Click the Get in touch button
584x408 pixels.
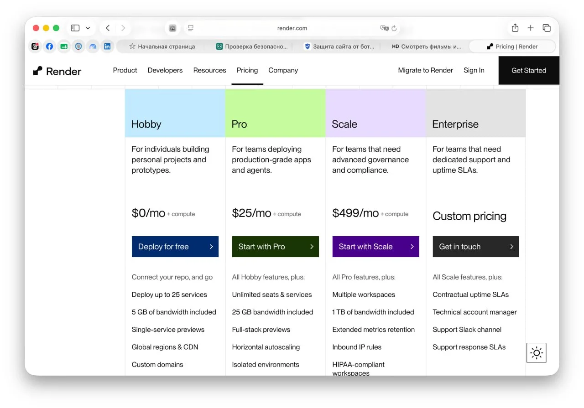(x=476, y=247)
